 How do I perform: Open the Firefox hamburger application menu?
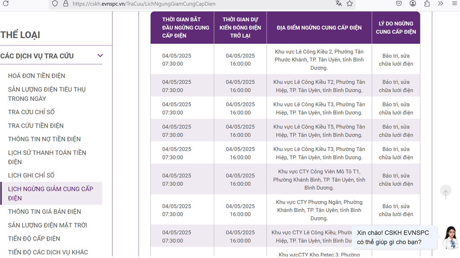(454, 4)
